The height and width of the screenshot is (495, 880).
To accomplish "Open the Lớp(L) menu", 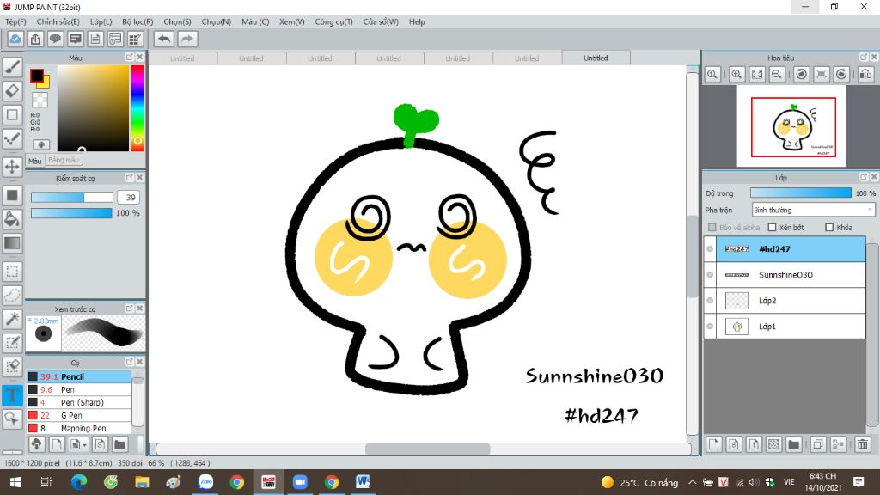I will click(x=101, y=21).
